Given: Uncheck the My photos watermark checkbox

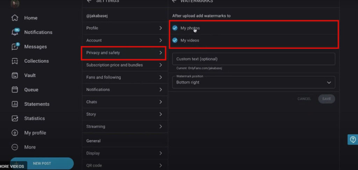Looking at the screenshot, I should point(175,28).
